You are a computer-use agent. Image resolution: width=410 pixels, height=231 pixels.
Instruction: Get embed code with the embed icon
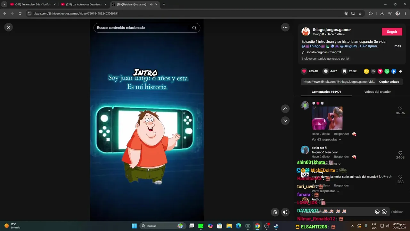pyautogui.click(x=373, y=71)
